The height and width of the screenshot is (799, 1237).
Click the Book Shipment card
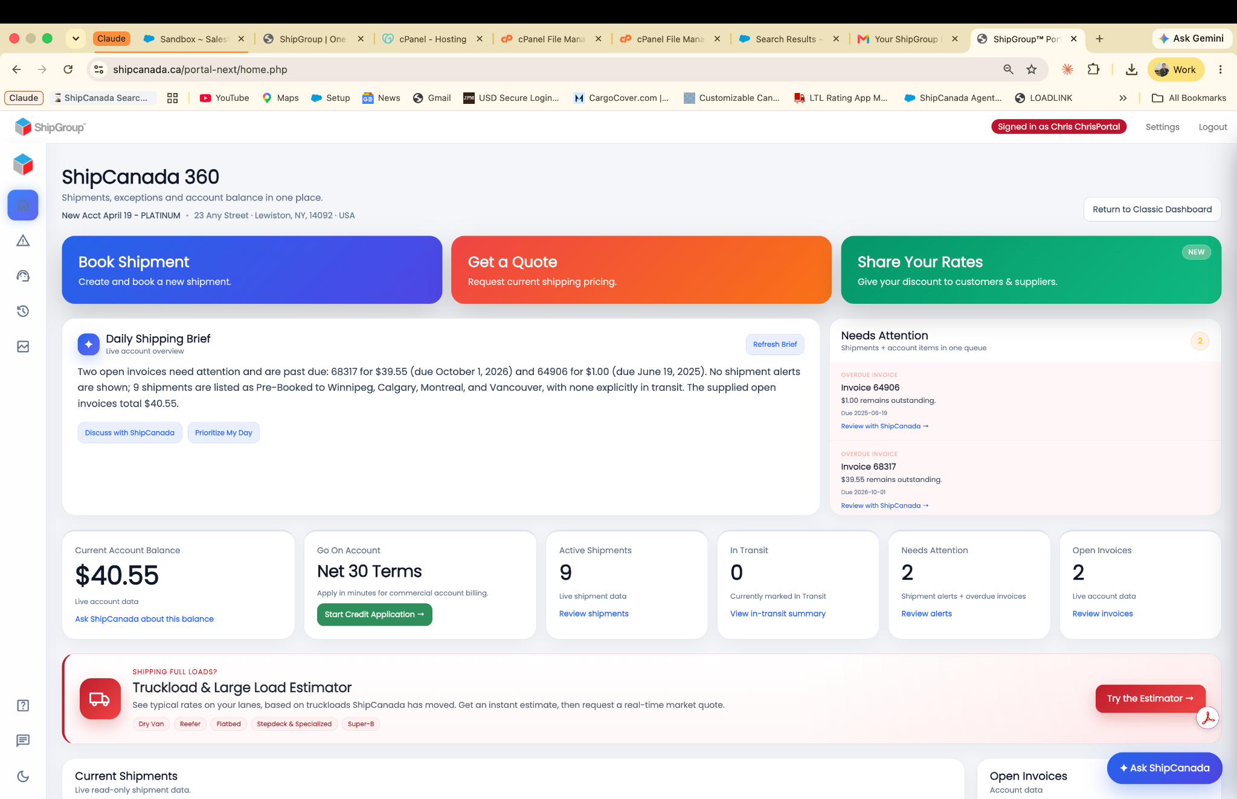252,270
